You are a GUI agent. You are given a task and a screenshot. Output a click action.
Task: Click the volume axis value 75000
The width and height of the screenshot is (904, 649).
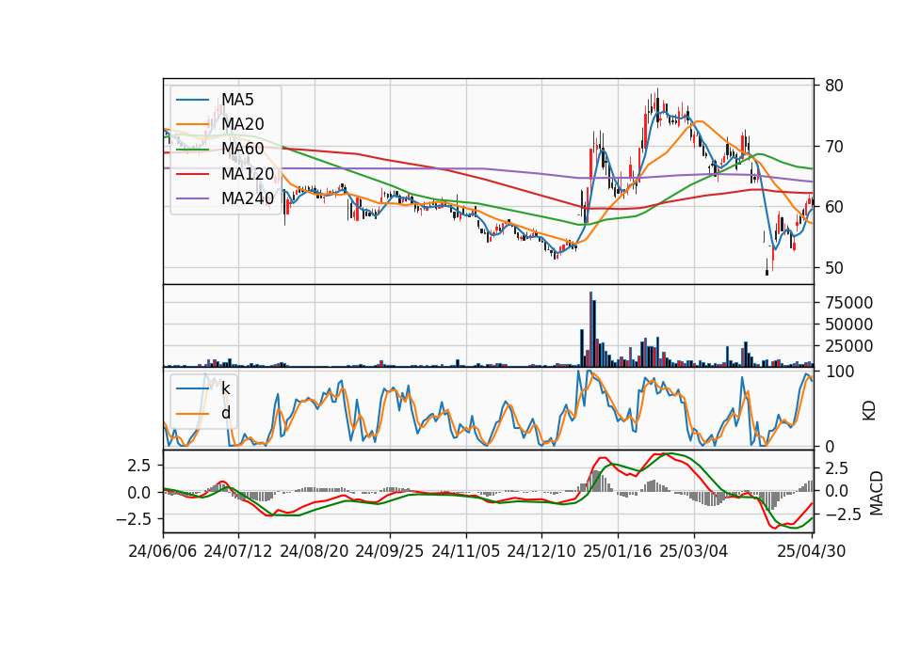(x=849, y=302)
